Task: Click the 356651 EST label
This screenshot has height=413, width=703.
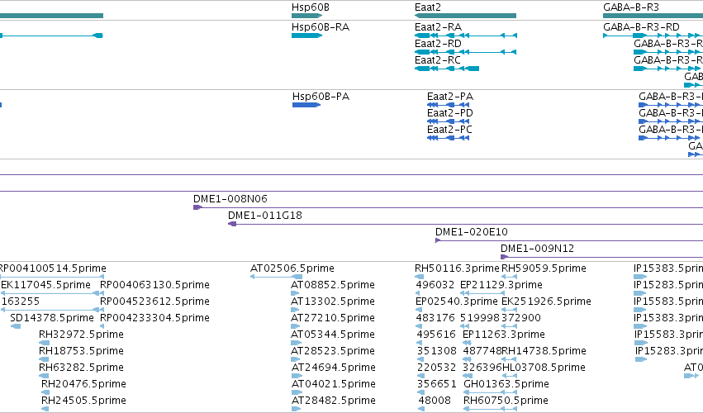Action: (437, 384)
